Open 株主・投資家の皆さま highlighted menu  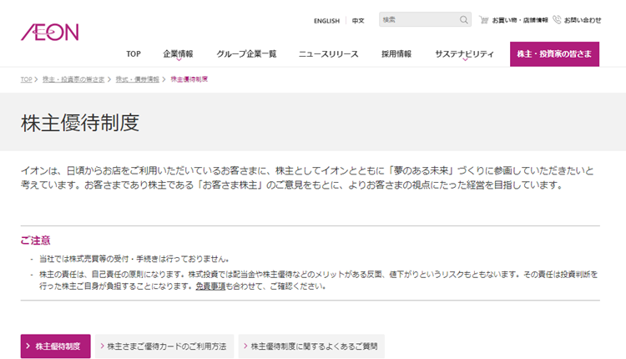click(x=554, y=54)
